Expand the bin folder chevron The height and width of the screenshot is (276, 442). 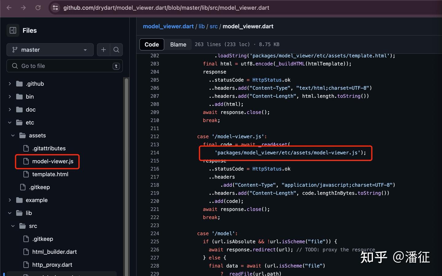pos(10,97)
